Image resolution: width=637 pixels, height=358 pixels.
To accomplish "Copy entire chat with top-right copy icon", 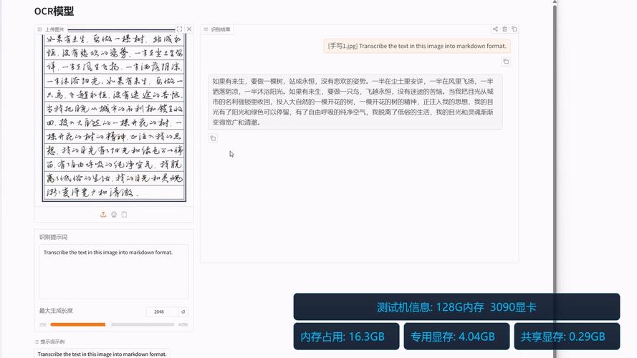I will 514,29.
